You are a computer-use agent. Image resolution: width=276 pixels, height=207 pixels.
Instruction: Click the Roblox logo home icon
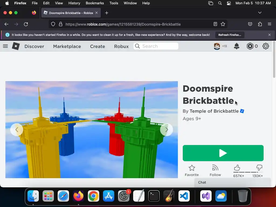tap(16, 46)
